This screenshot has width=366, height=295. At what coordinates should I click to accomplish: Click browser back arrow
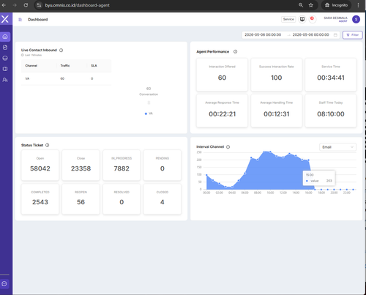click(x=4, y=5)
